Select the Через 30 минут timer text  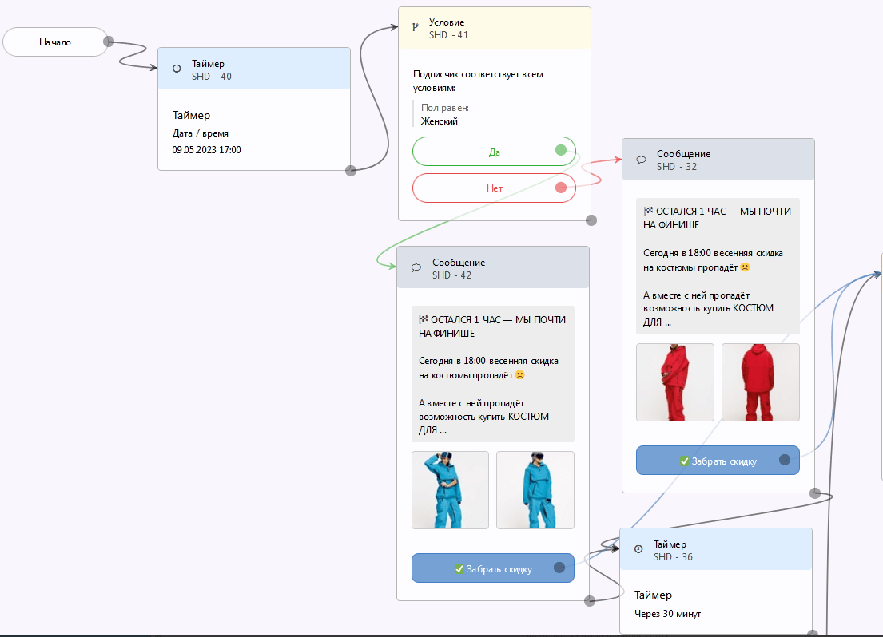point(667,614)
